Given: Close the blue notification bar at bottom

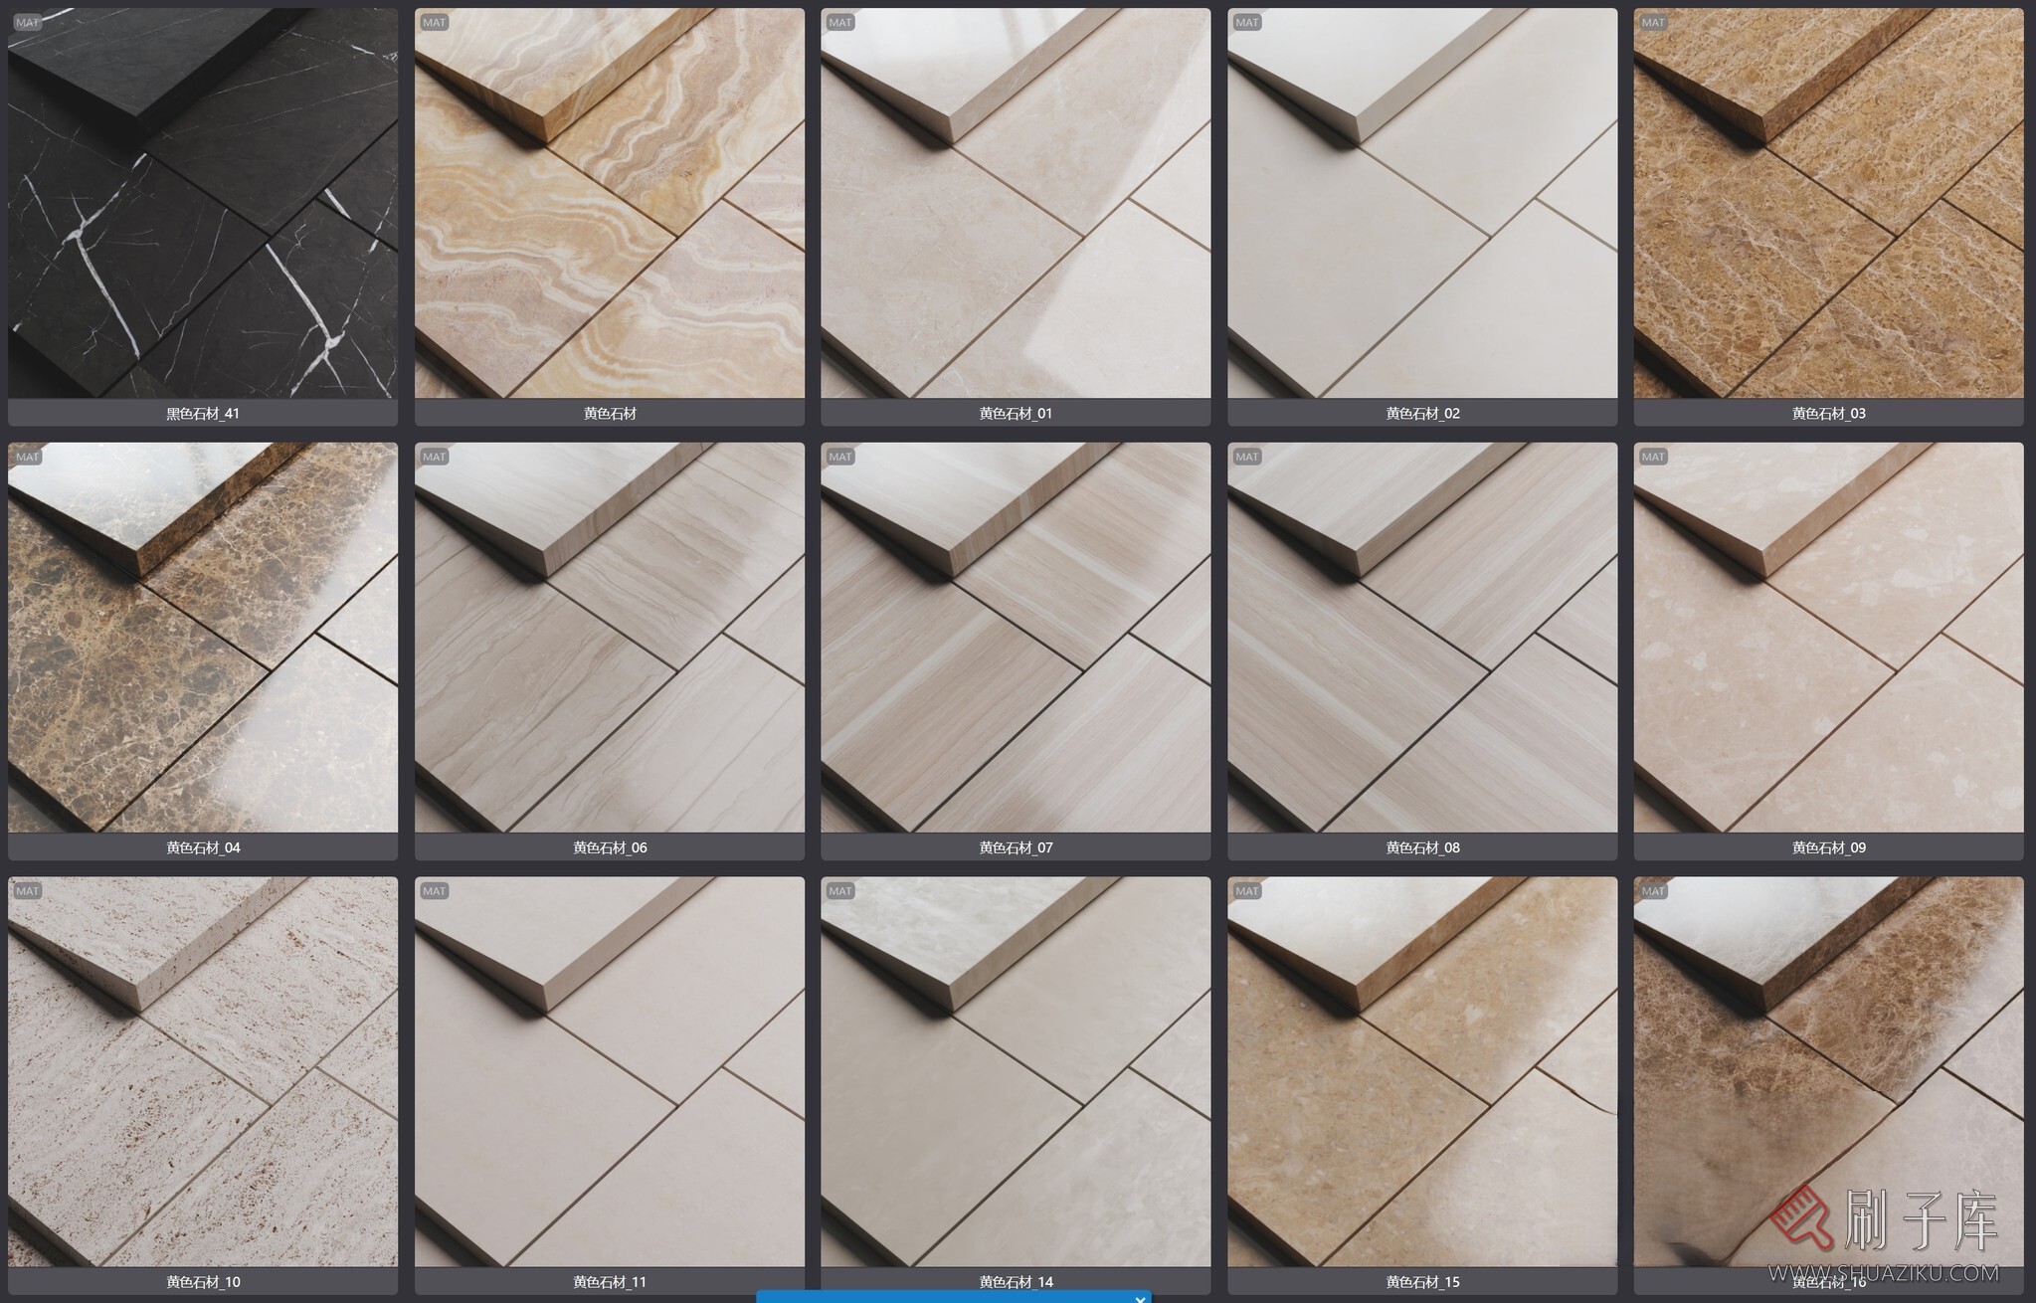Looking at the screenshot, I should (1140, 1298).
